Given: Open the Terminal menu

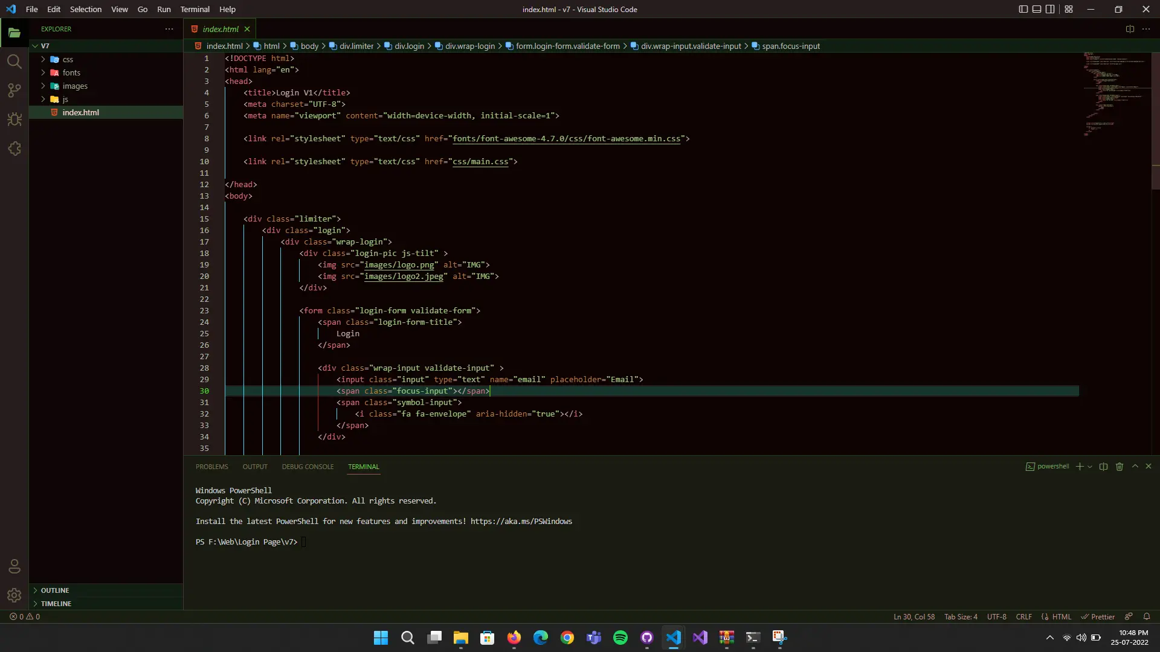Looking at the screenshot, I should (195, 9).
